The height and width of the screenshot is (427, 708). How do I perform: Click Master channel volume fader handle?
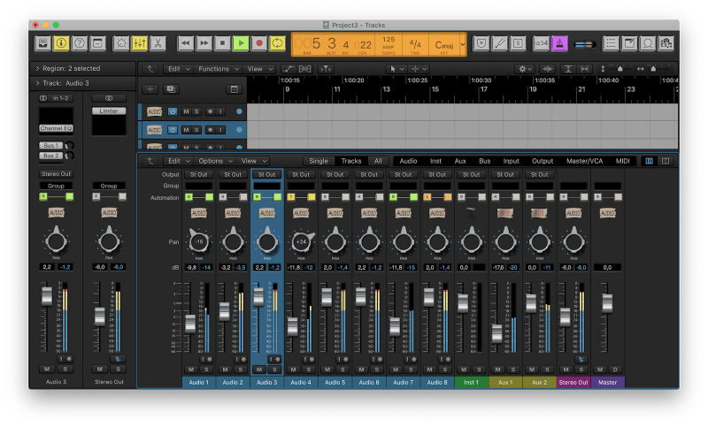(607, 303)
